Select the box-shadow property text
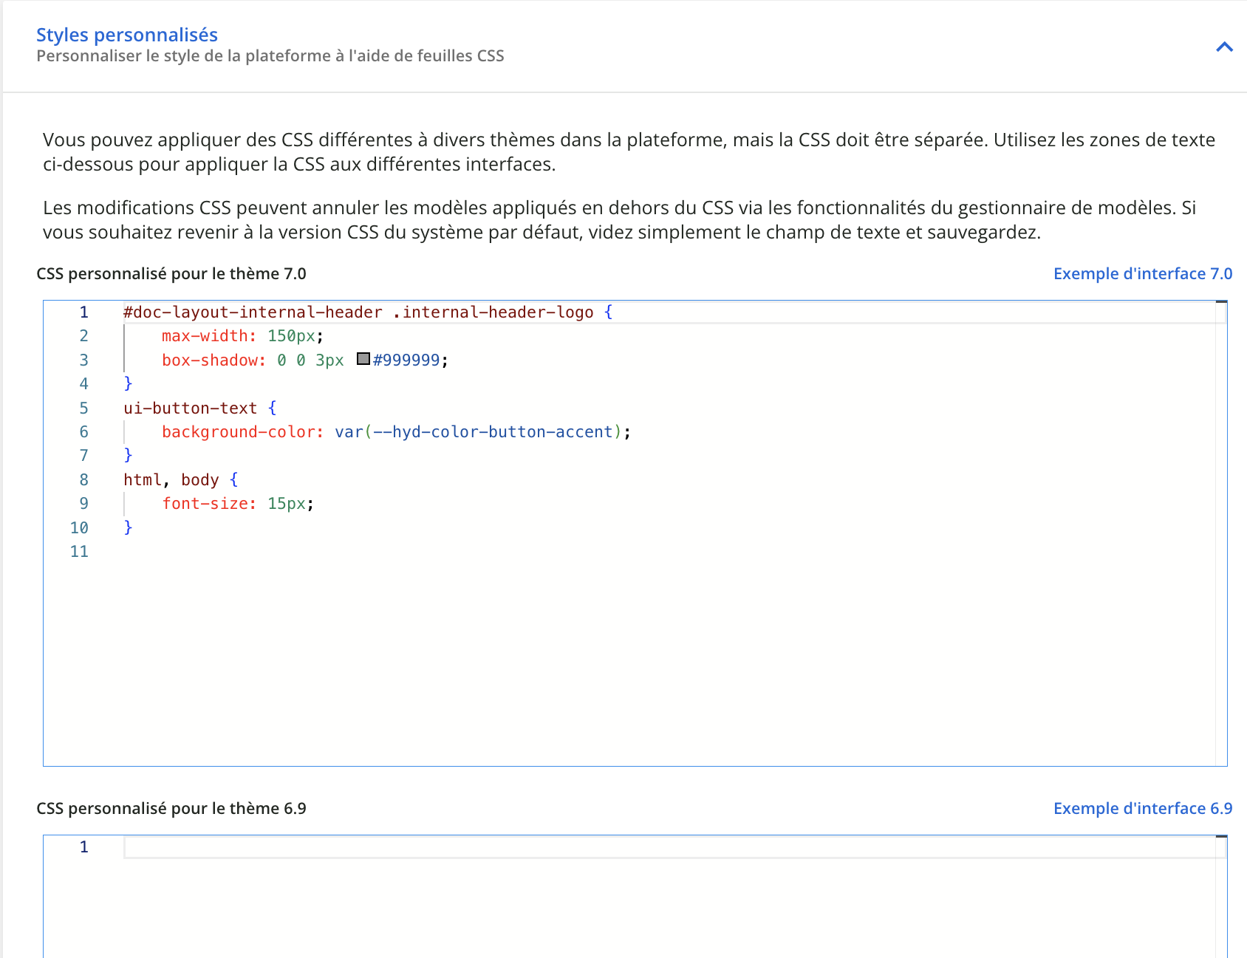This screenshot has height=958, width=1247. click(211, 360)
